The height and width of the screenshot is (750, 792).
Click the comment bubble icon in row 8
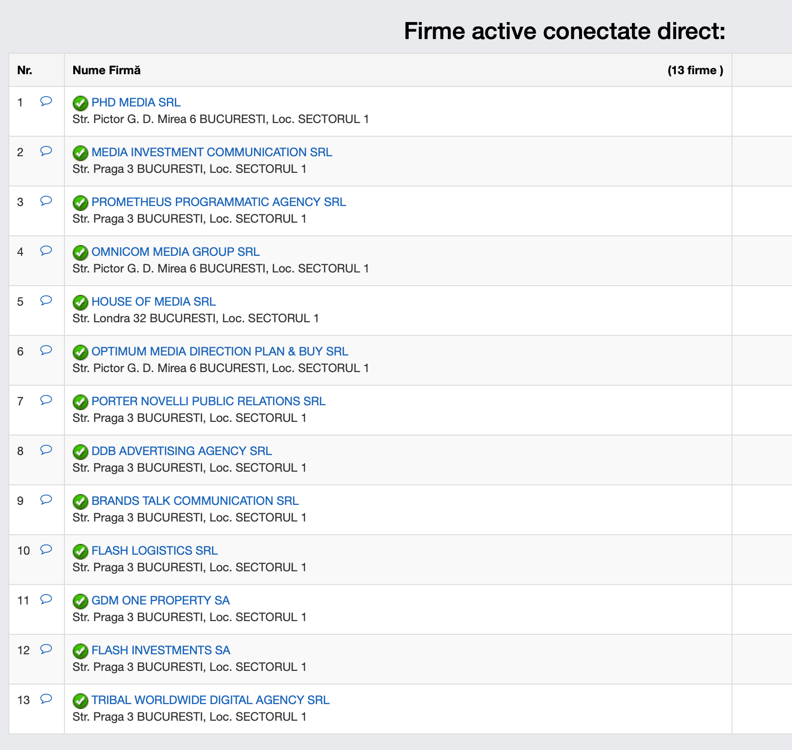pos(46,450)
